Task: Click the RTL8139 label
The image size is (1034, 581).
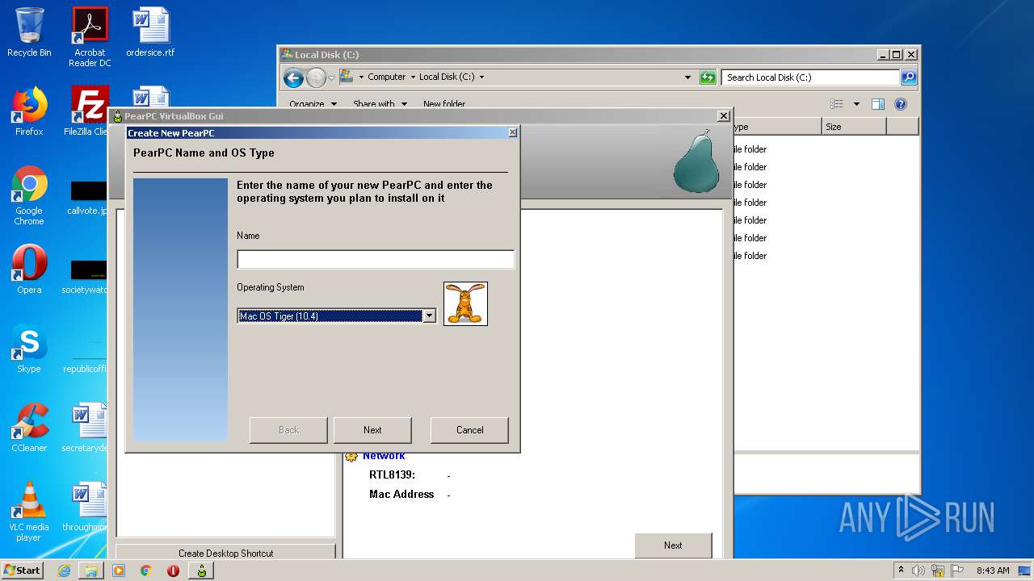Action: coord(392,475)
